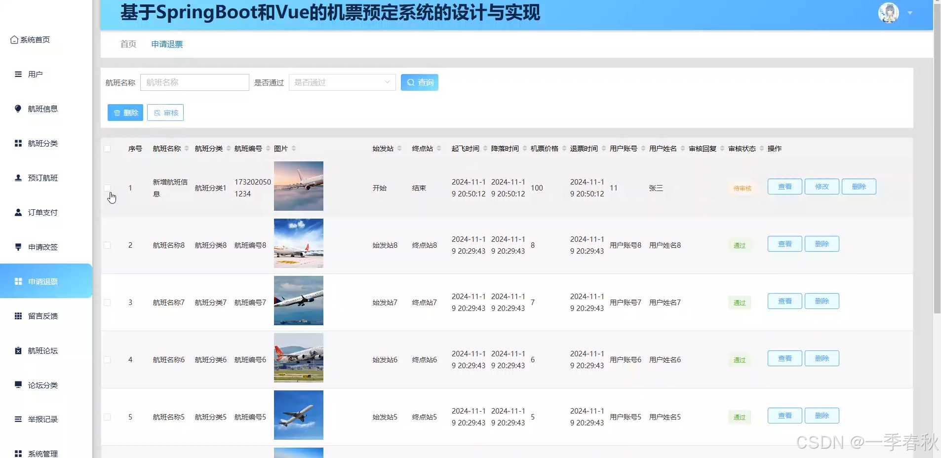Click the home icon beside 系统首页
The height and width of the screenshot is (458, 941).
click(14, 40)
